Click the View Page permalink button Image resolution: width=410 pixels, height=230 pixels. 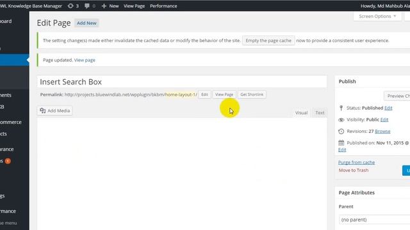pos(224,95)
